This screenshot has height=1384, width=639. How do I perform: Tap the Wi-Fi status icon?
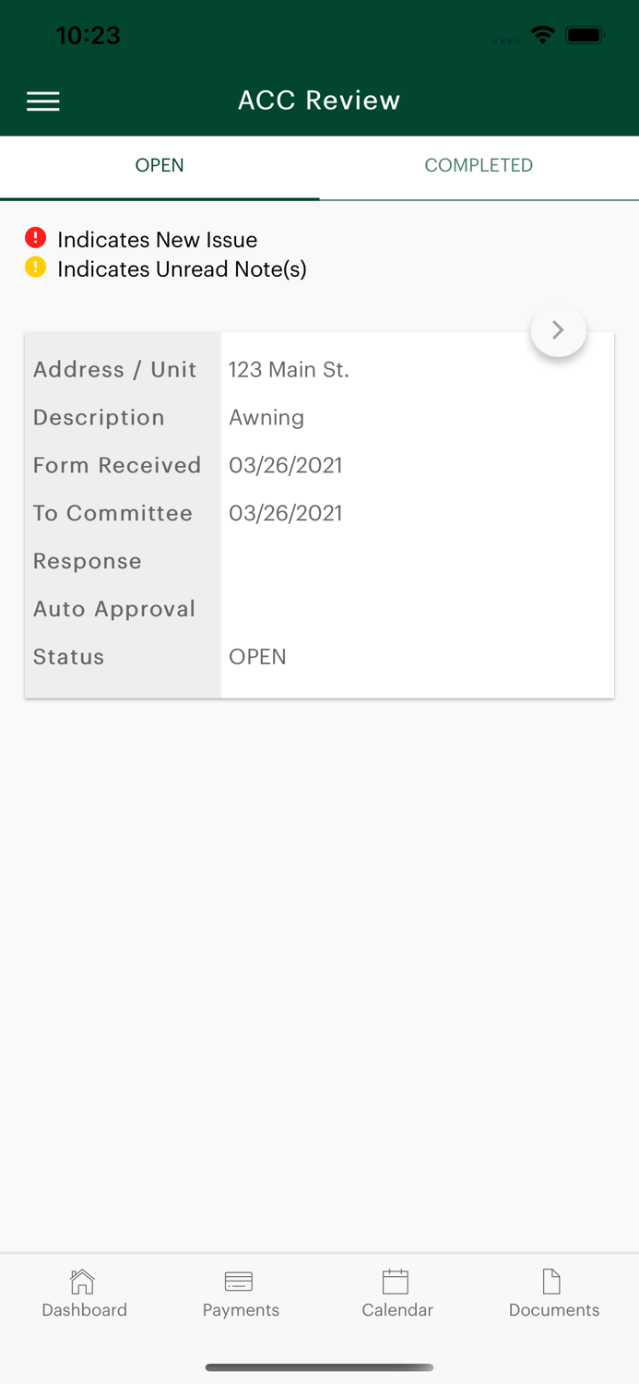coord(543,35)
